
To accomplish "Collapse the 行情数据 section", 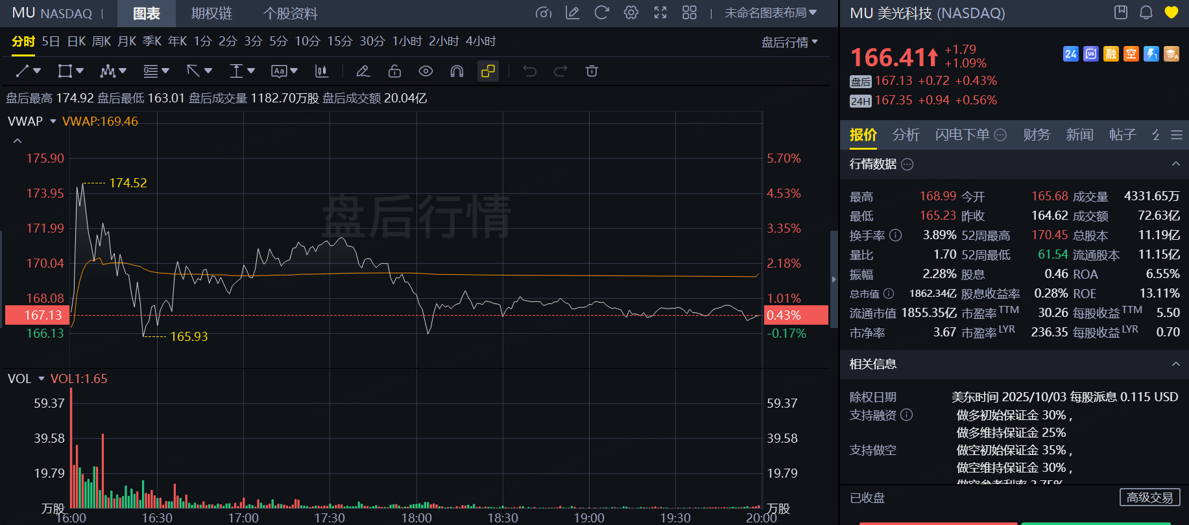I will pyautogui.click(x=1175, y=164).
